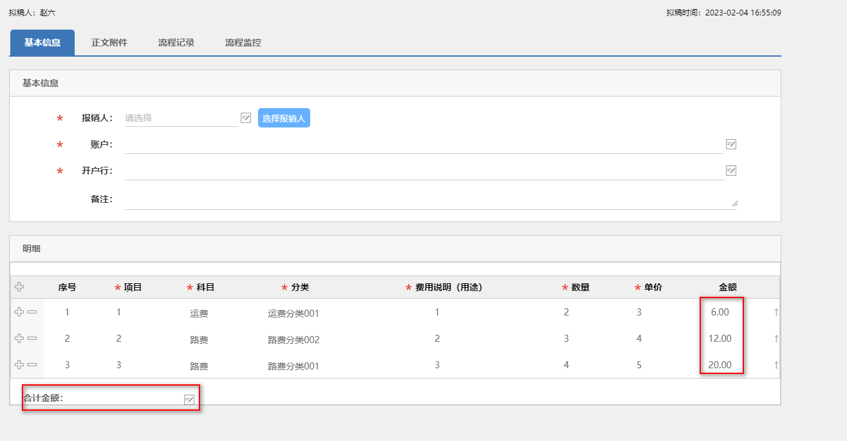The width and height of the screenshot is (847, 441).
Task: Remove row 2 with its minus icon
Action: pyautogui.click(x=32, y=339)
